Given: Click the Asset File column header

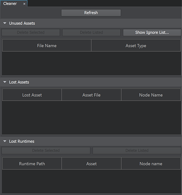Looking at the screenshot, I should [91, 95].
